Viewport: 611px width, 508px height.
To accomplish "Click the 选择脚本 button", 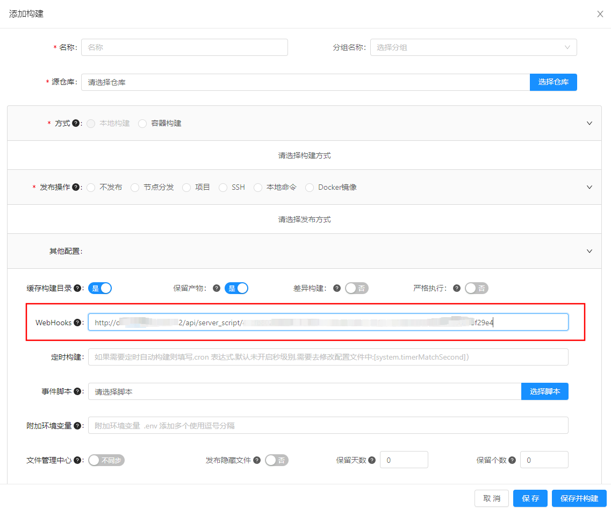I will coord(545,391).
